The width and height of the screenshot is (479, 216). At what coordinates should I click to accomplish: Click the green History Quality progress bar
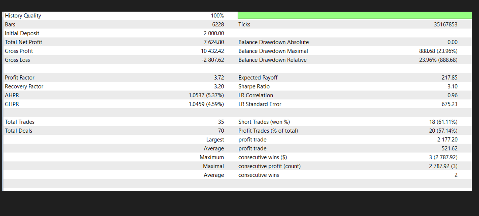click(355, 15)
